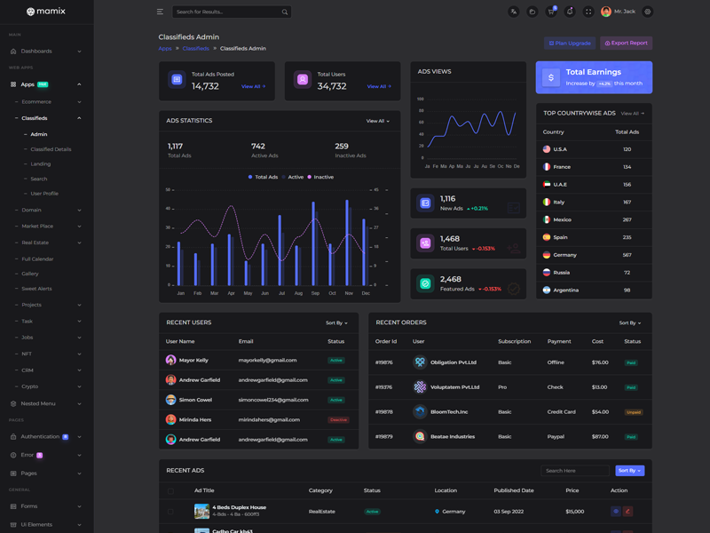Image resolution: width=710 pixels, height=533 pixels.
Task: Open the Sort By dropdown in Recent Users
Action: point(336,323)
